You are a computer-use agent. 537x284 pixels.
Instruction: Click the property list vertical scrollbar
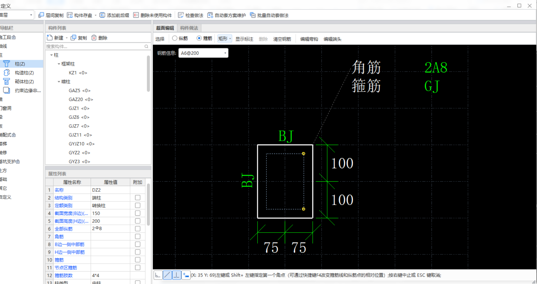[x=148, y=205]
